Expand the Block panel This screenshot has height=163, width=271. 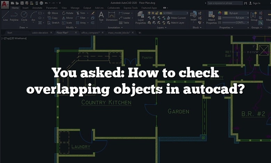click(x=197, y=27)
